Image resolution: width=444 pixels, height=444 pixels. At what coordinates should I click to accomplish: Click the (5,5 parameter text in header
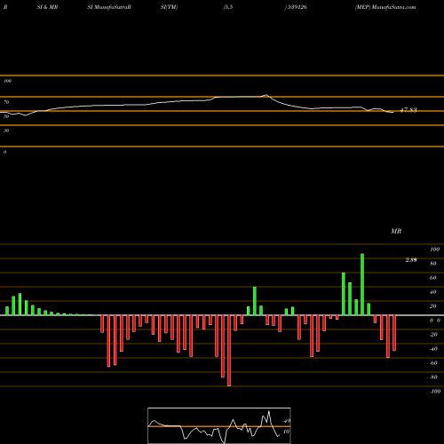(228, 7)
